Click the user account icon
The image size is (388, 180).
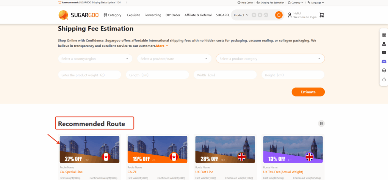point(289,15)
